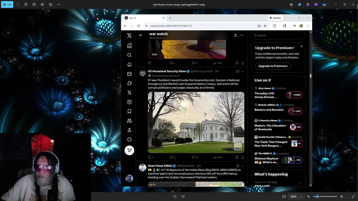
Task: Open a new browser tab
Action: (x=170, y=18)
